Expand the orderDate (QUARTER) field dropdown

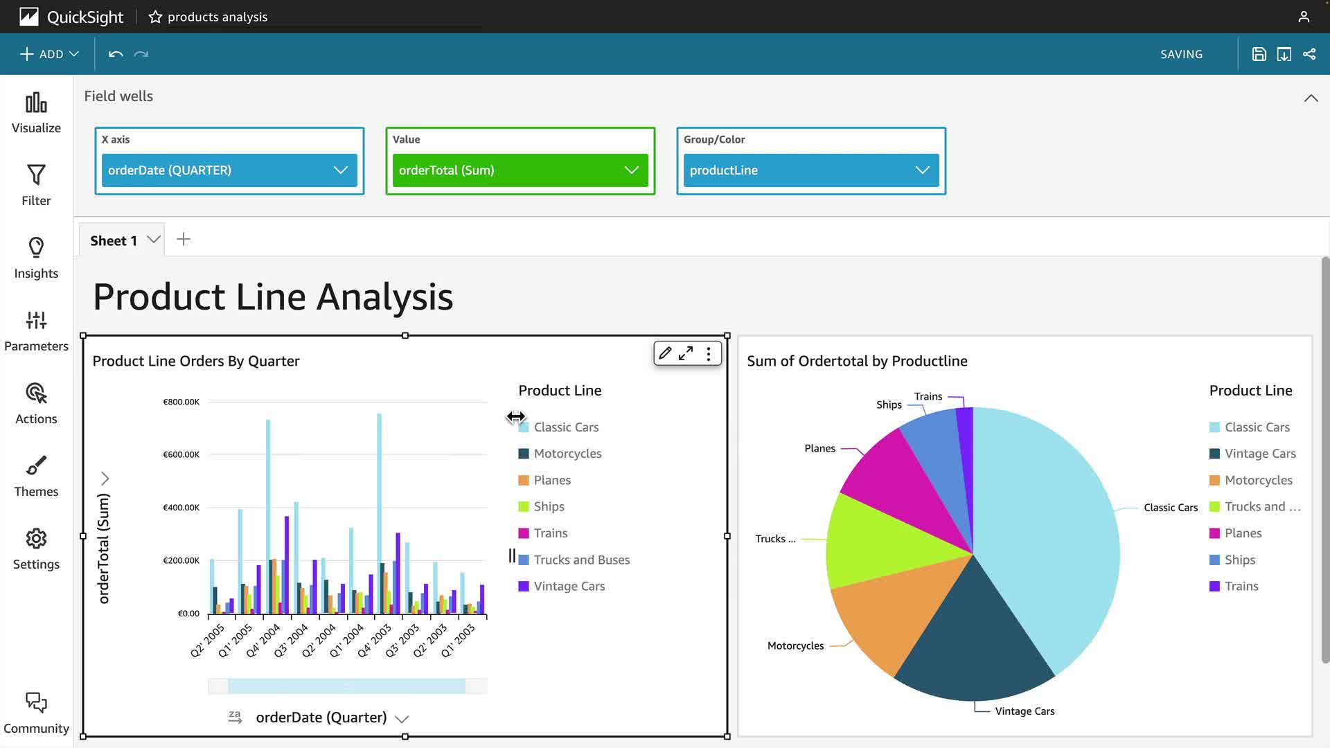(340, 170)
